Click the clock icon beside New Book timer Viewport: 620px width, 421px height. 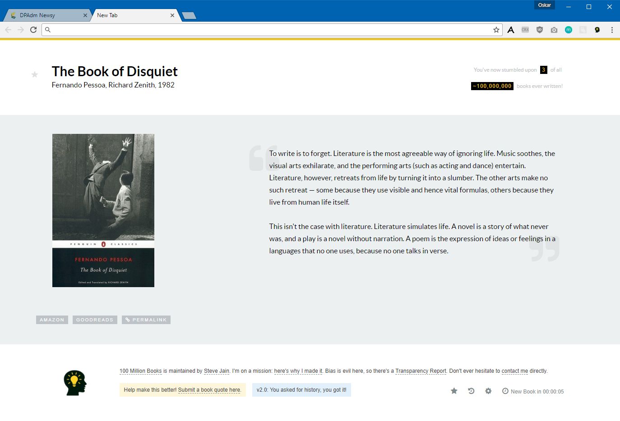505,391
